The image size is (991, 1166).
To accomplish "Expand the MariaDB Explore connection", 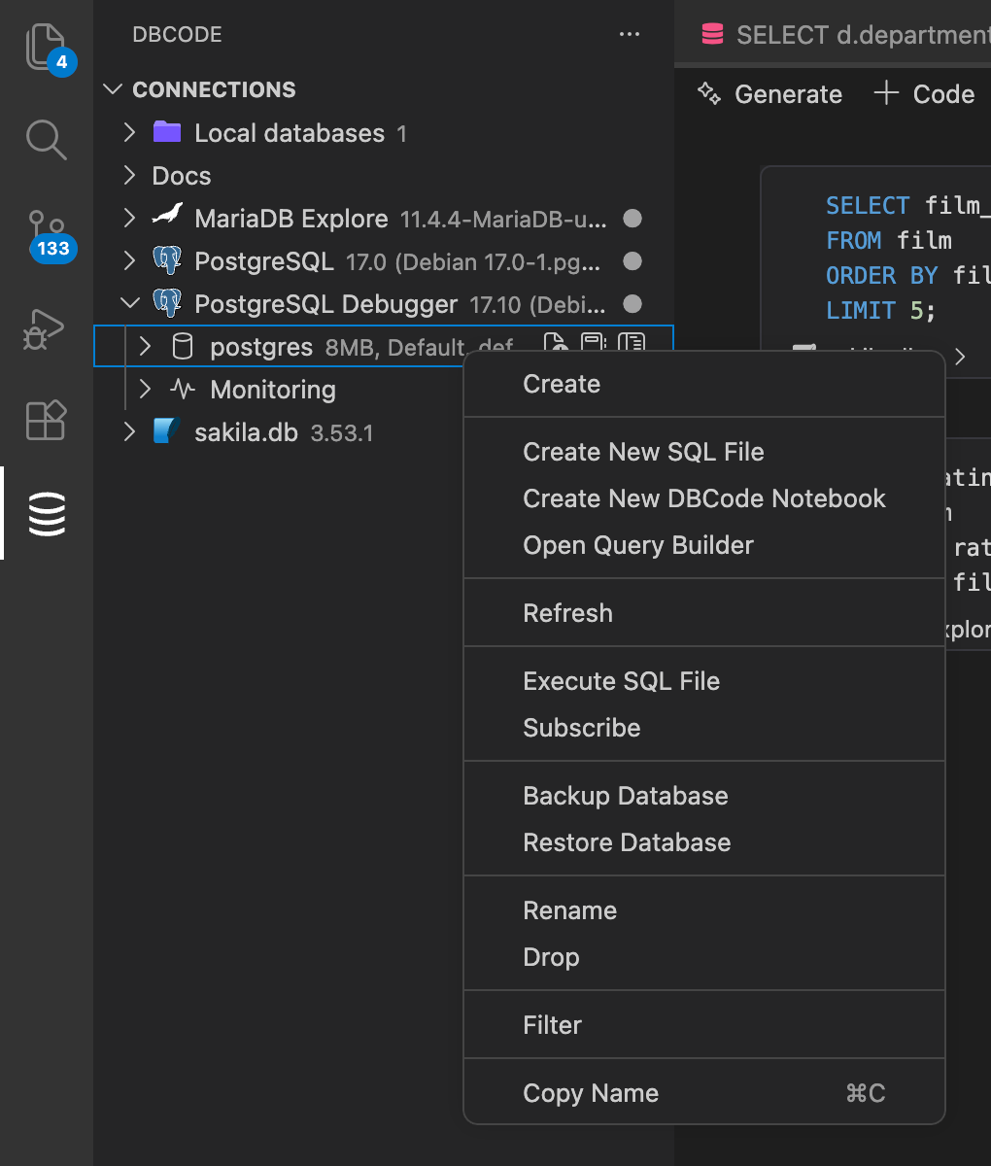I will [x=129, y=218].
